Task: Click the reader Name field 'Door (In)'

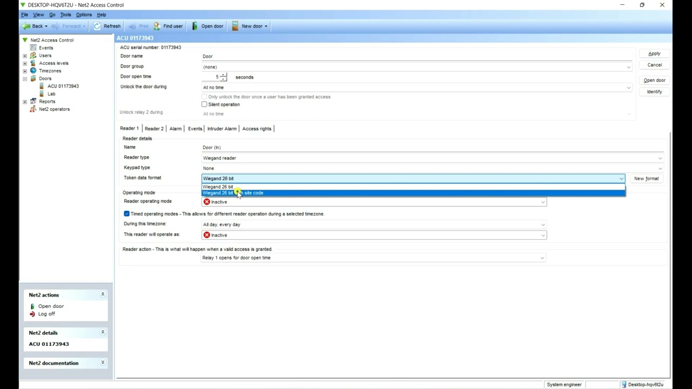Action: tap(432, 147)
